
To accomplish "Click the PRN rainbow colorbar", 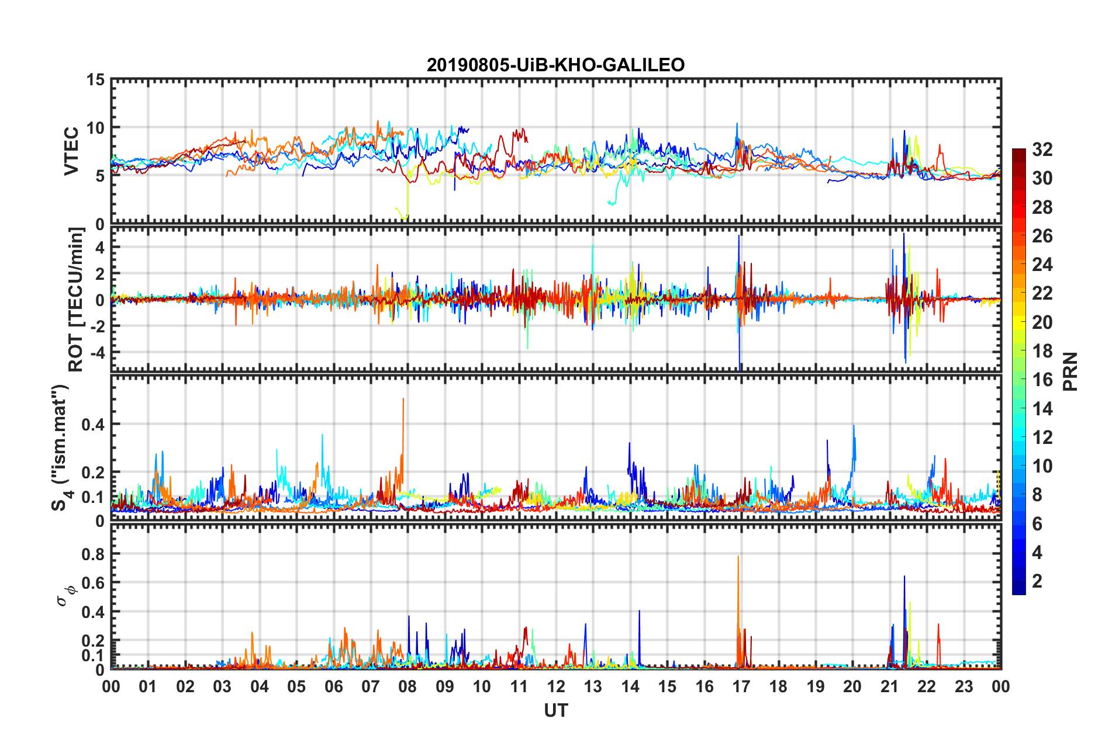I will (1018, 371).
